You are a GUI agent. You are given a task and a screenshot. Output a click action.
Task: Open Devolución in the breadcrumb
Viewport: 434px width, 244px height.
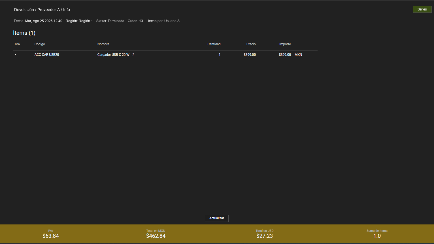click(x=24, y=10)
